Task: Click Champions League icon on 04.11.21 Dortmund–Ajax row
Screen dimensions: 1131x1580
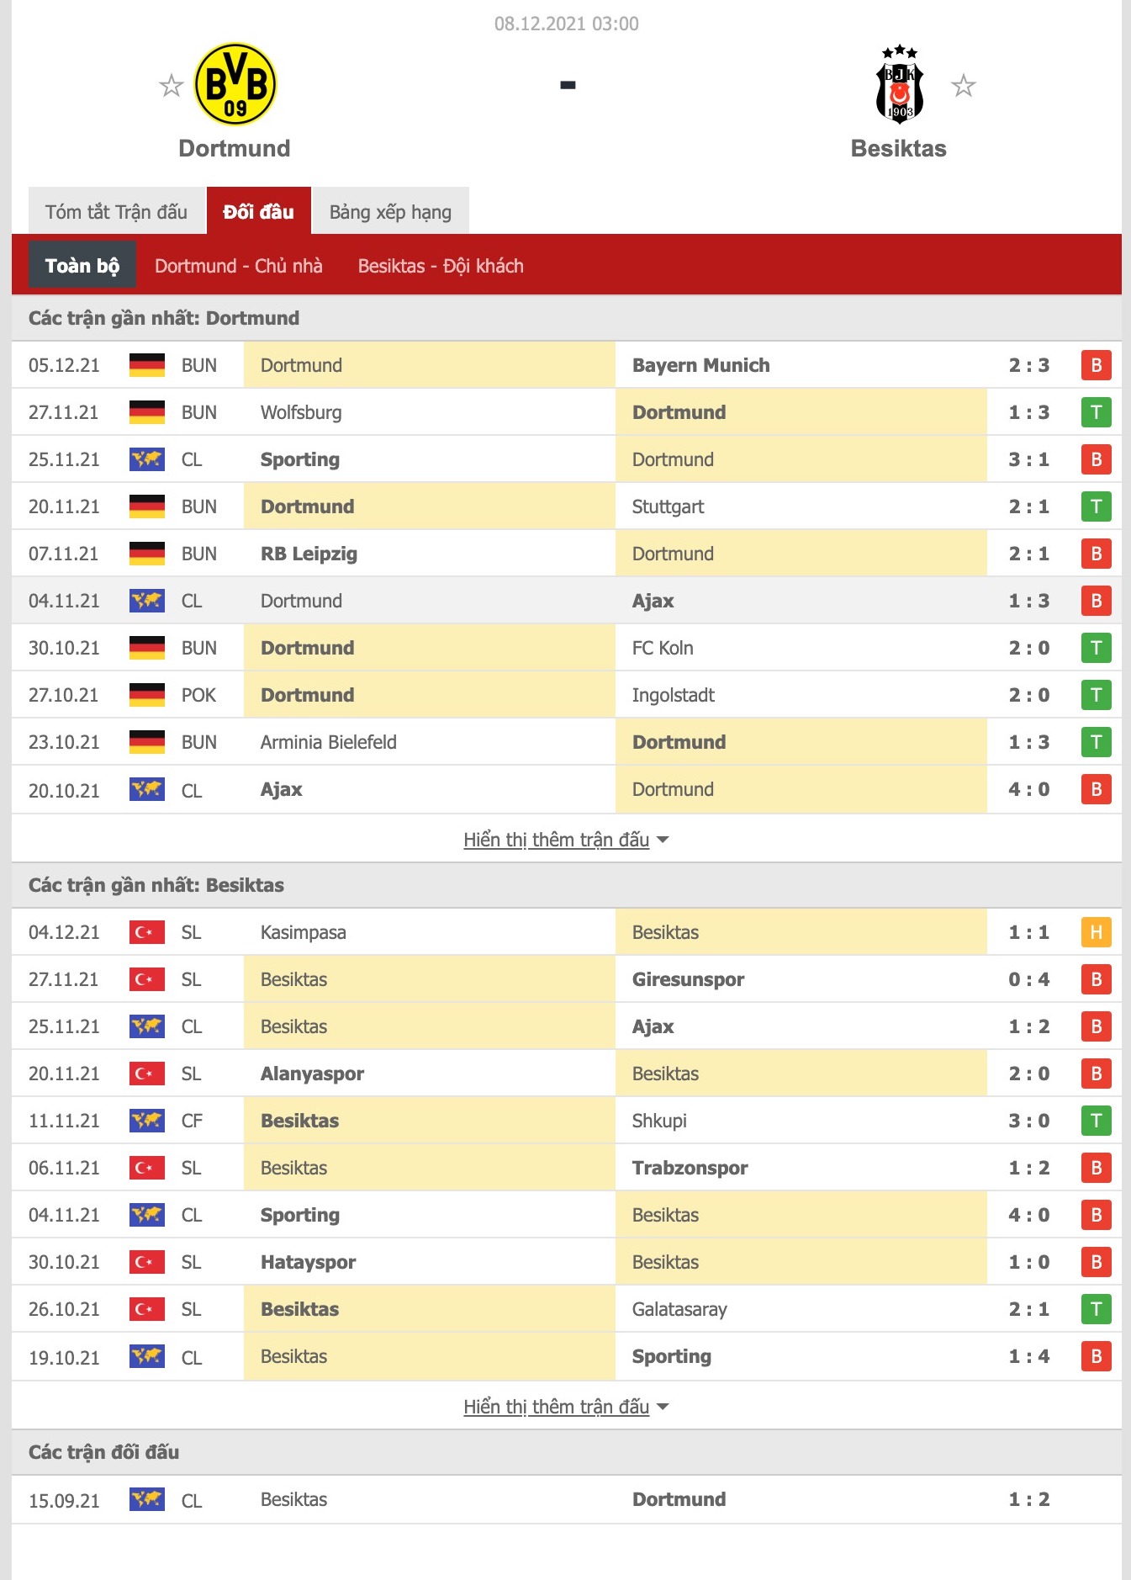Action: click(x=147, y=601)
